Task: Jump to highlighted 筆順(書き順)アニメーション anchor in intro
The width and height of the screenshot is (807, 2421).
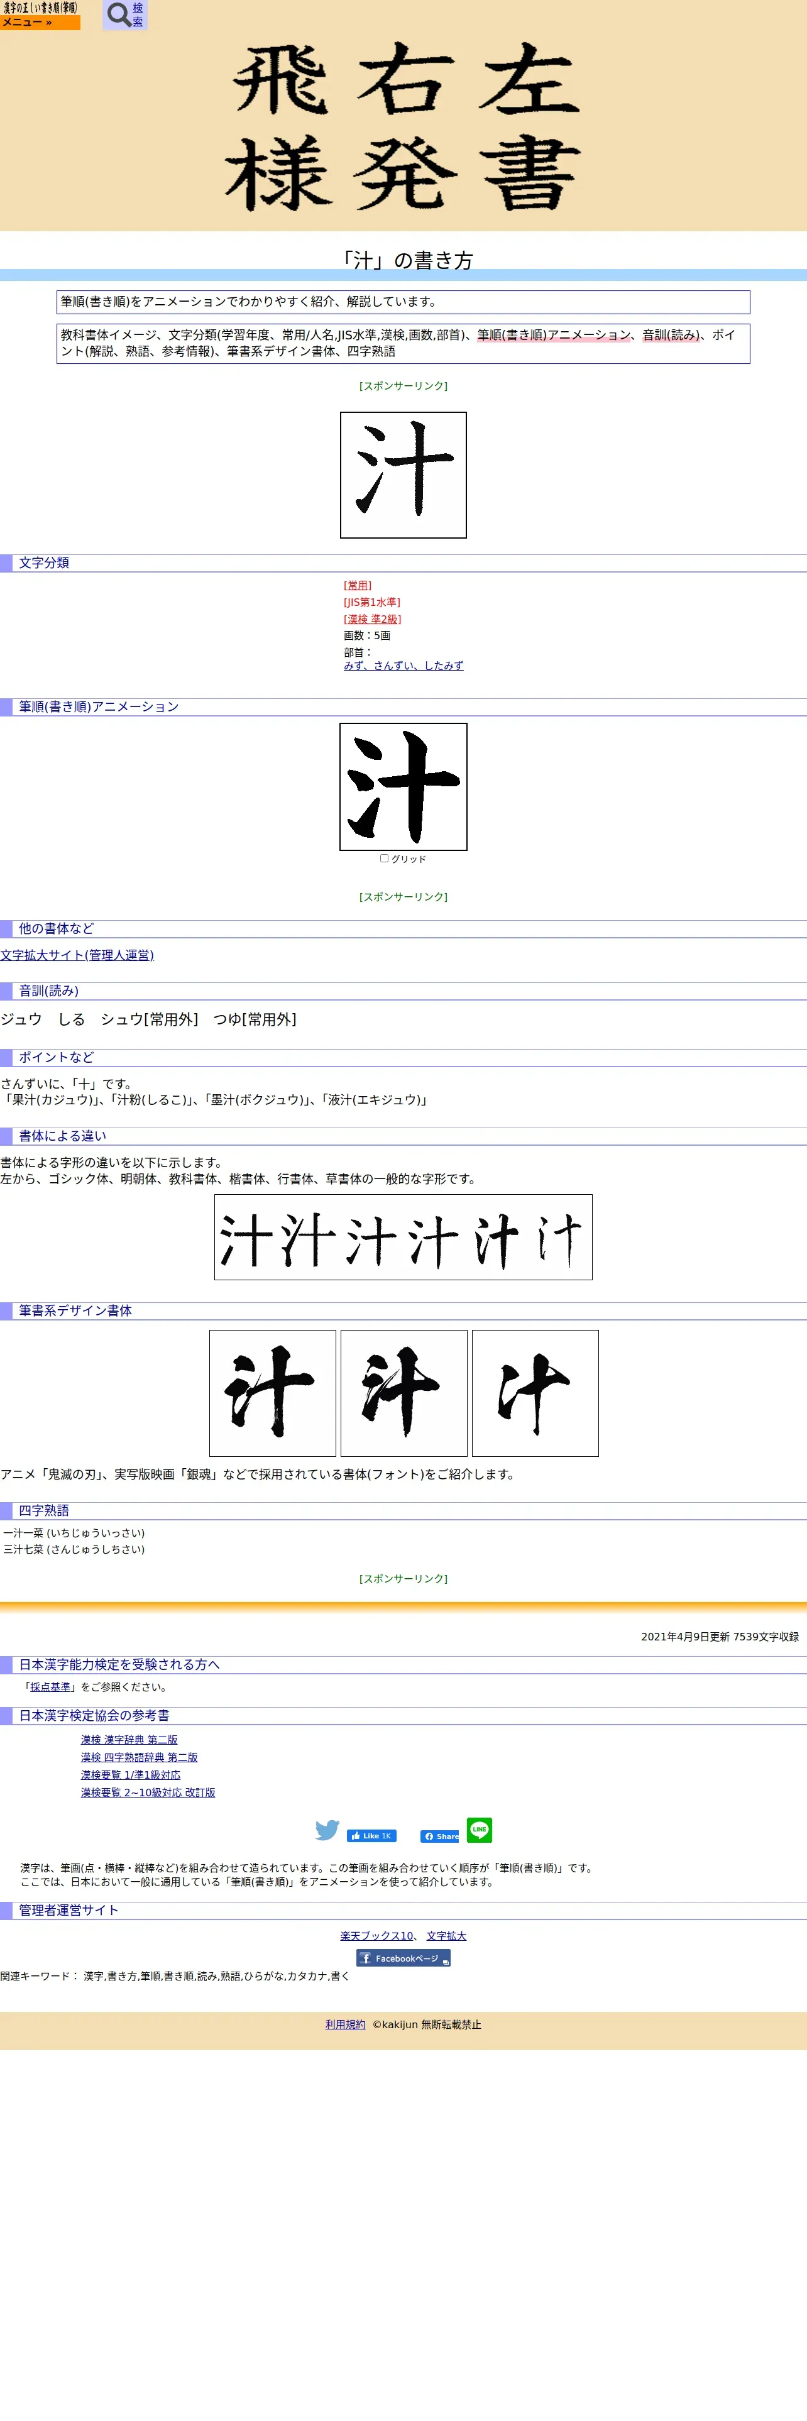Action: pyautogui.click(x=554, y=334)
